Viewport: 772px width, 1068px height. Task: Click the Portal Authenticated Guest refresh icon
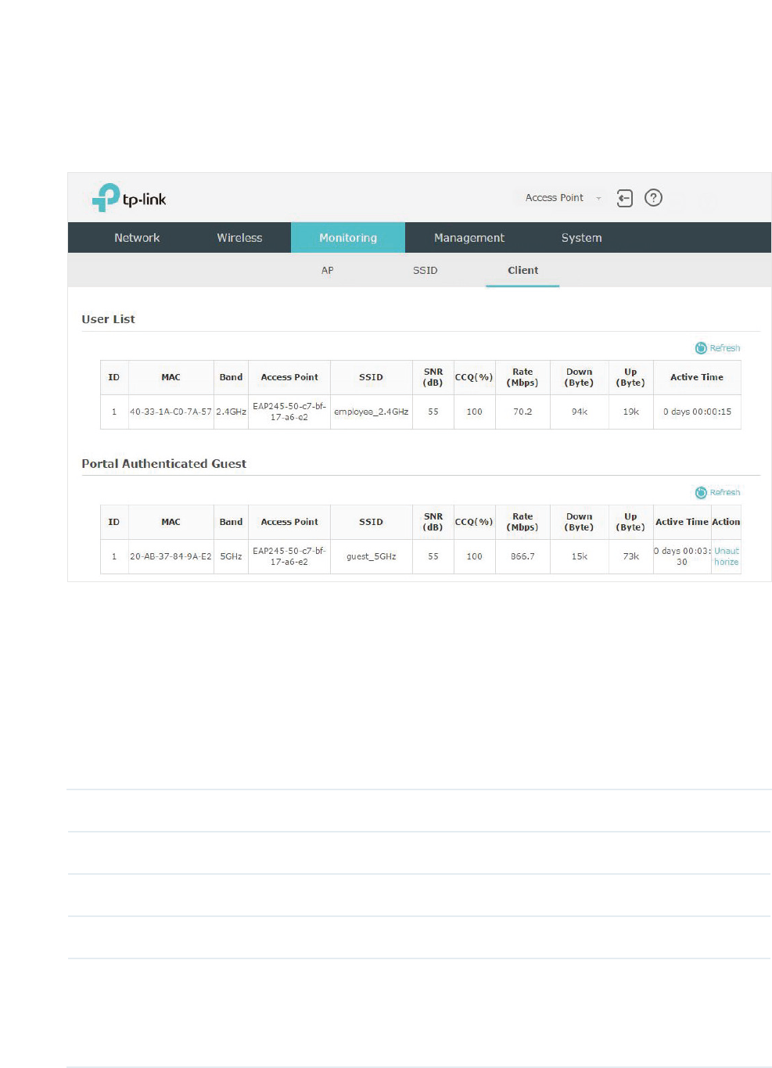point(701,493)
